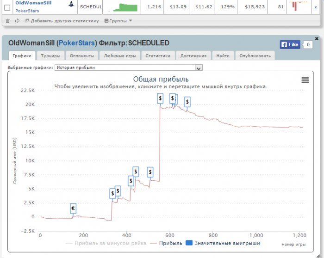
Task: Open the 'История прибыли' graph dropdown
Action: coord(129,68)
